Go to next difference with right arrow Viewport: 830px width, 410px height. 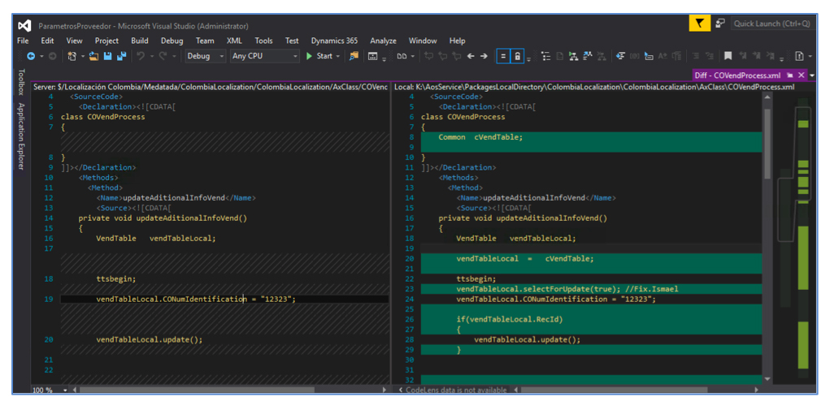[x=484, y=56]
